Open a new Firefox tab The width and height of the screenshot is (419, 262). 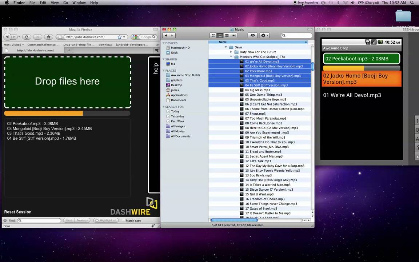[x=69, y=50]
